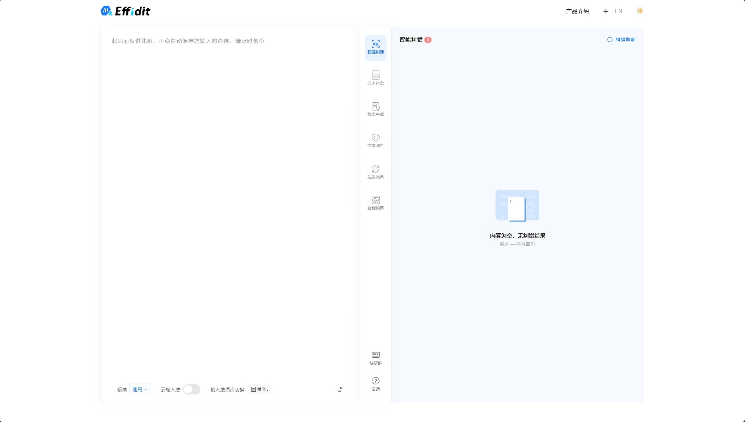Image resolution: width=745 pixels, height=422 pixels.
Task: Open the 文本润色 text polishing tool
Action: click(375, 140)
